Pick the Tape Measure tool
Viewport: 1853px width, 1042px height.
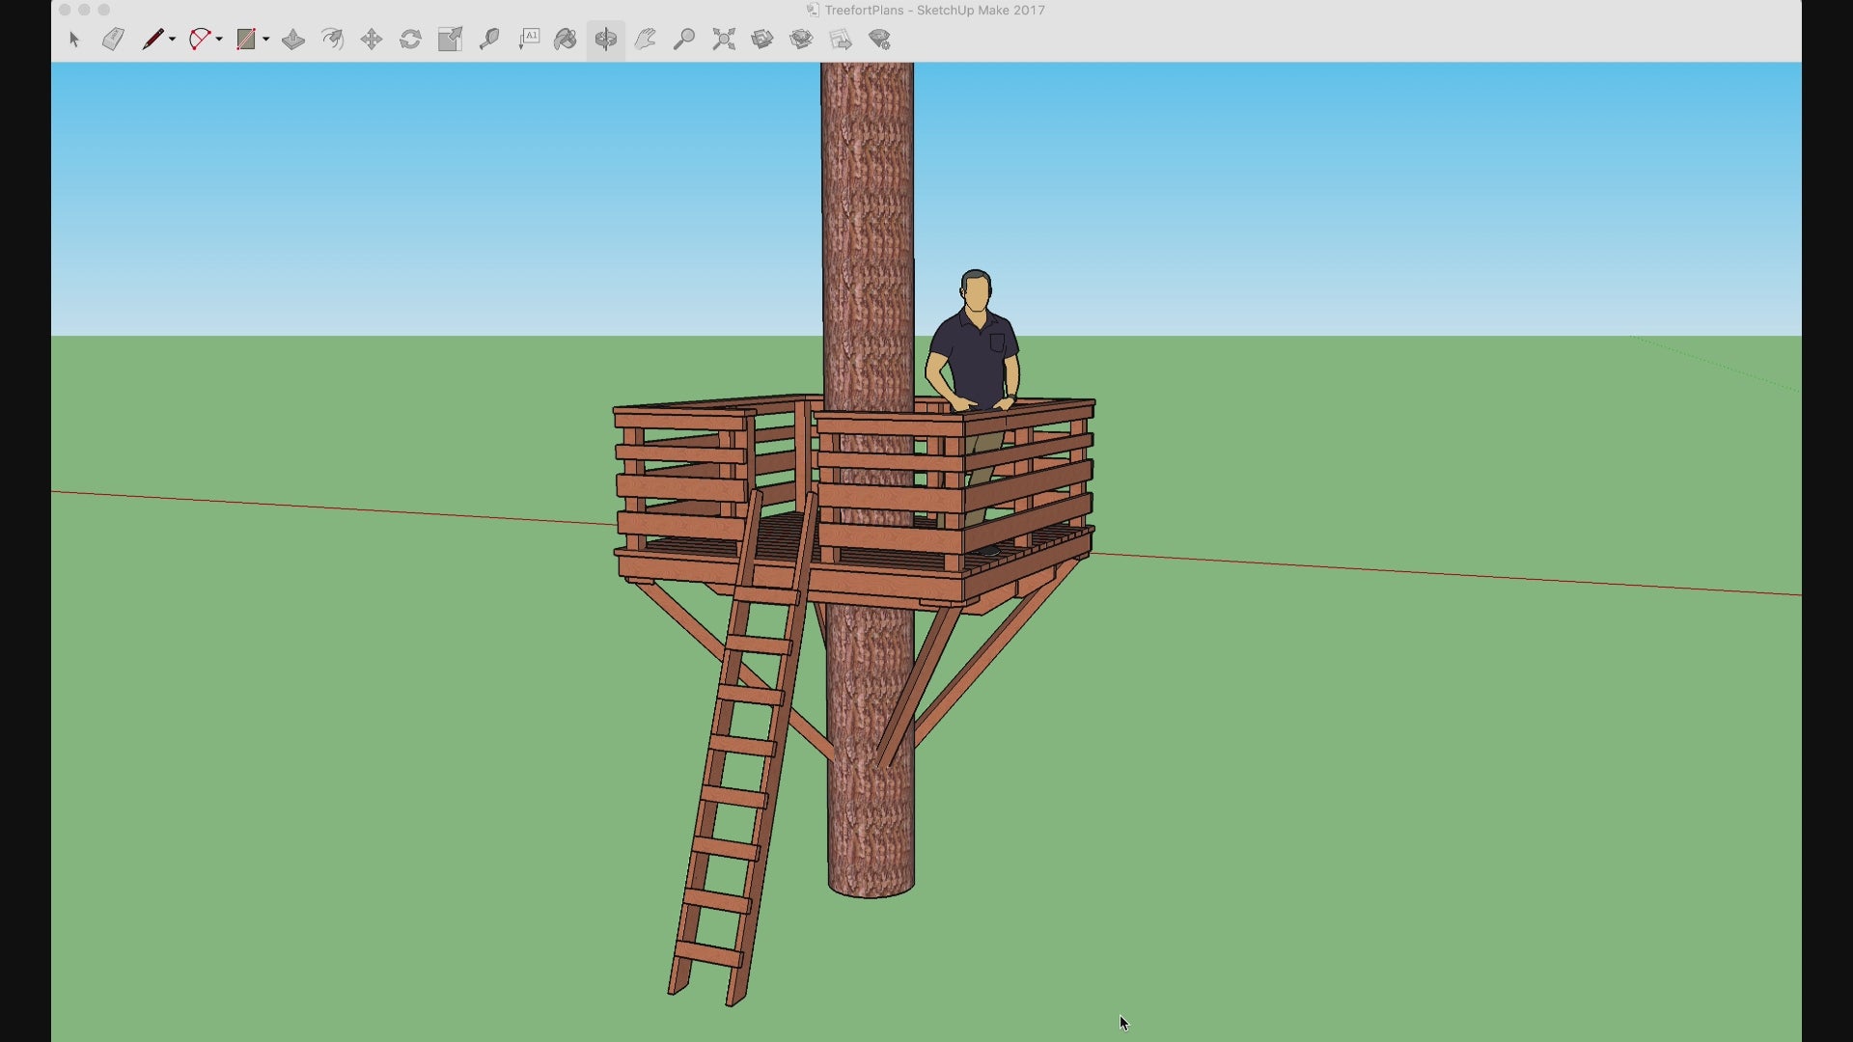[x=489, y=40]
